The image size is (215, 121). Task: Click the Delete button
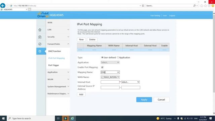tap(92, 40)
